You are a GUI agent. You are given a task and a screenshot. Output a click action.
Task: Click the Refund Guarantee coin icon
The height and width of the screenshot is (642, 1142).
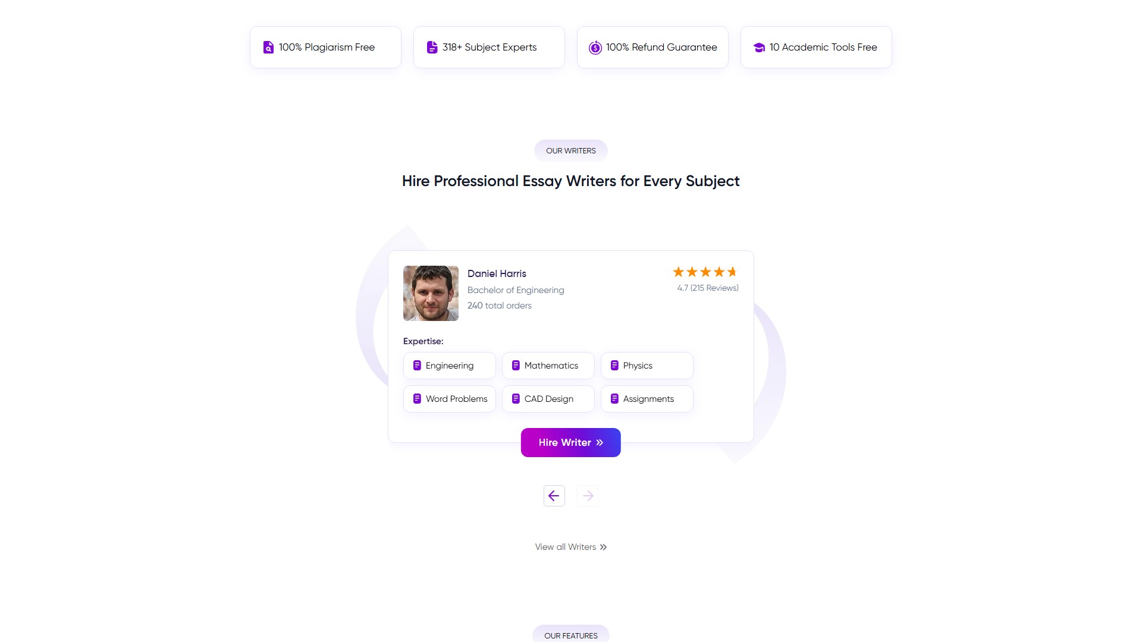(x=594, y=48)
